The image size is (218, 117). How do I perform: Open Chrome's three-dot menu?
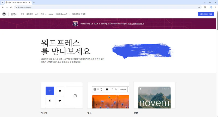(x=215, y=7)
